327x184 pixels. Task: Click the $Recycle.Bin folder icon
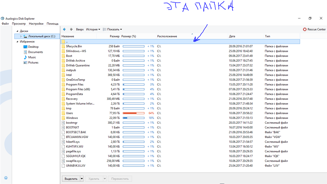(63, 46)
